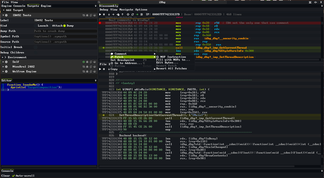Click step into (down arrow) in Disassembly toolbar
Viewport: 324px width, 178px height.
pyautogui.click(x=109, y=15)
